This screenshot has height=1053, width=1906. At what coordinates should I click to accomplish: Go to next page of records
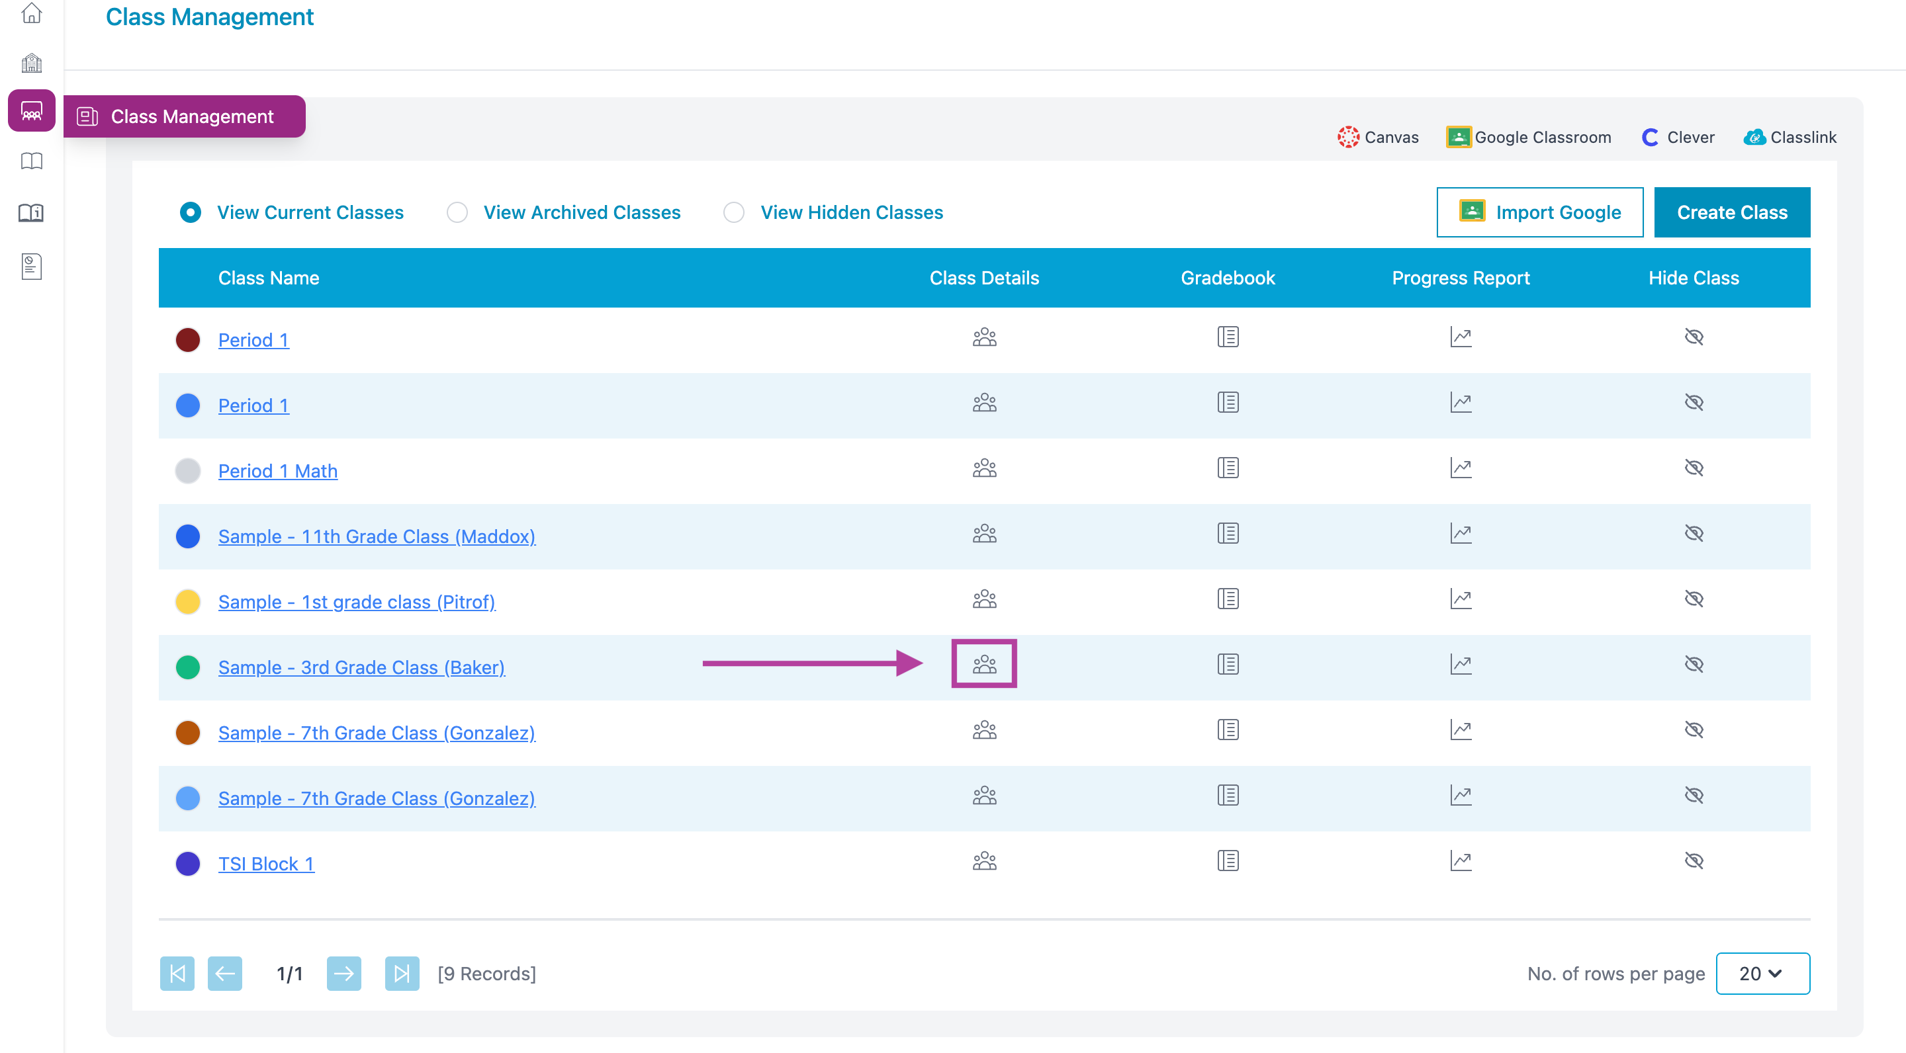click(344, 974)
